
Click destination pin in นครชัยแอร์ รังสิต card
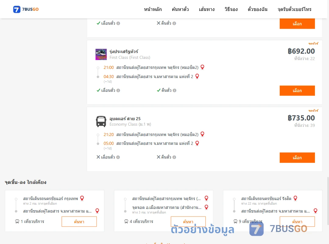click(x=315, y=211)
